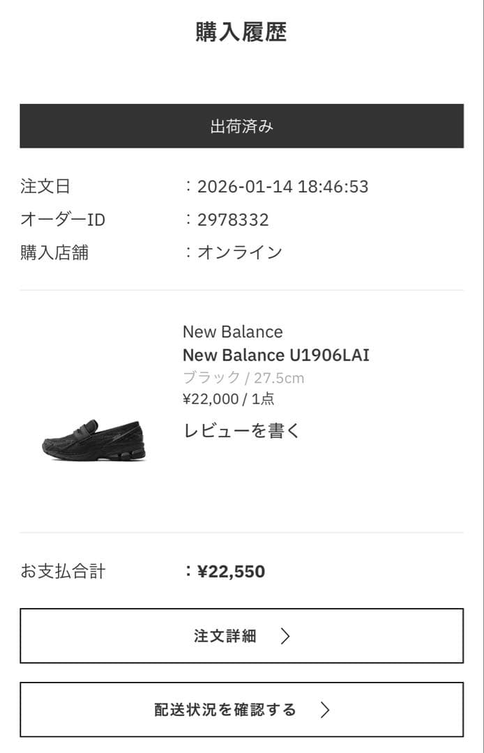
Task: Select the New Balance brand name
Action: [x=232, y=331]
